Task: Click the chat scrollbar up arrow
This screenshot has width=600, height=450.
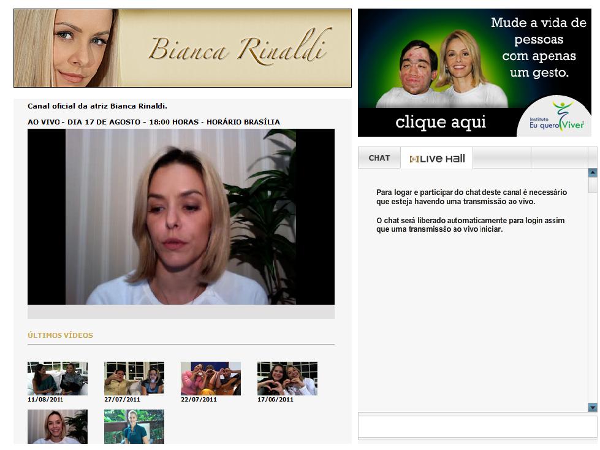Action: pos(592,172)
